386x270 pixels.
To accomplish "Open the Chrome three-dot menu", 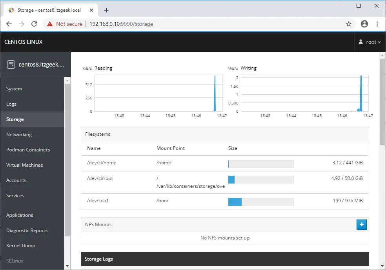I will click(x=377, y=24).
